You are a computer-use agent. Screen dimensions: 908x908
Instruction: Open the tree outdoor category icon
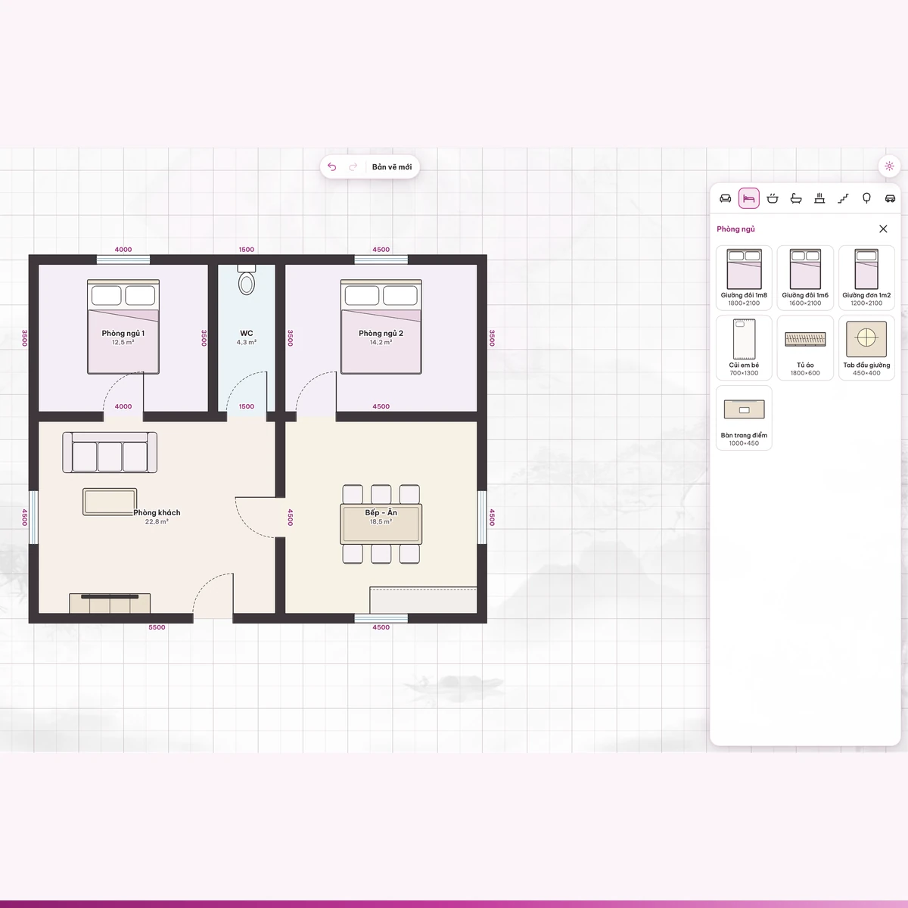[x=866, y=198]
